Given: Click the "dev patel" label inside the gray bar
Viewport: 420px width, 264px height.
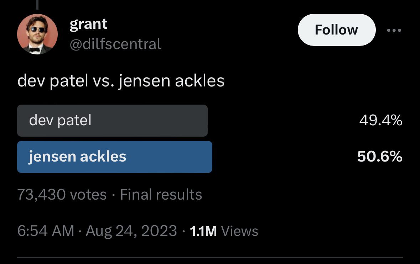Looking at the screenshot, I should tap(60, 121).
